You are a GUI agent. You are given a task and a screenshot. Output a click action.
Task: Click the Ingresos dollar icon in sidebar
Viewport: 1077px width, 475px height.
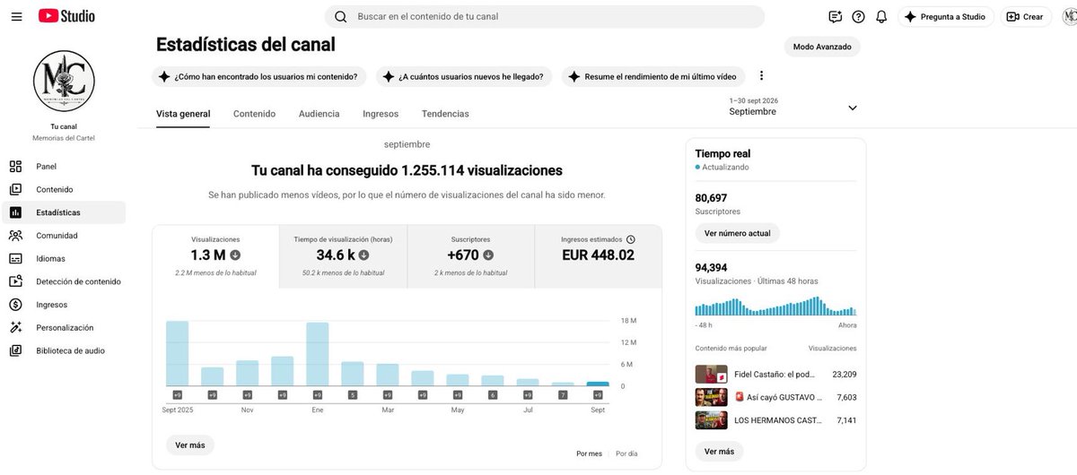tap(15, 305)
